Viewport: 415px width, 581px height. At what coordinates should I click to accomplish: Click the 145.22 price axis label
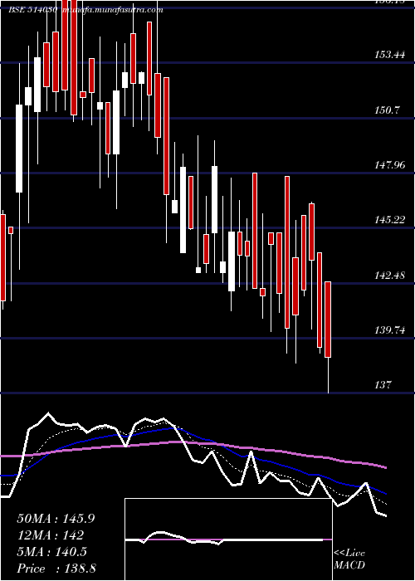click(390, 220)
